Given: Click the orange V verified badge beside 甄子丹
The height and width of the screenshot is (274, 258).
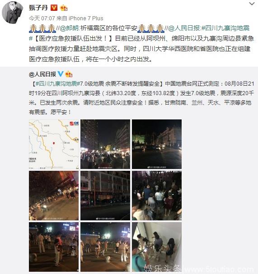Looking at the screenshot, I should (54, 8).
